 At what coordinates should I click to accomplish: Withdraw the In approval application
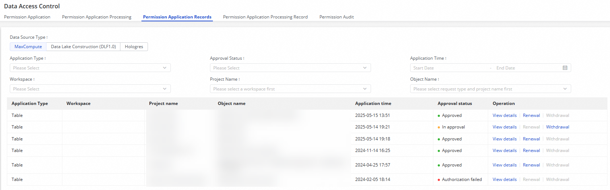(557, 127)
